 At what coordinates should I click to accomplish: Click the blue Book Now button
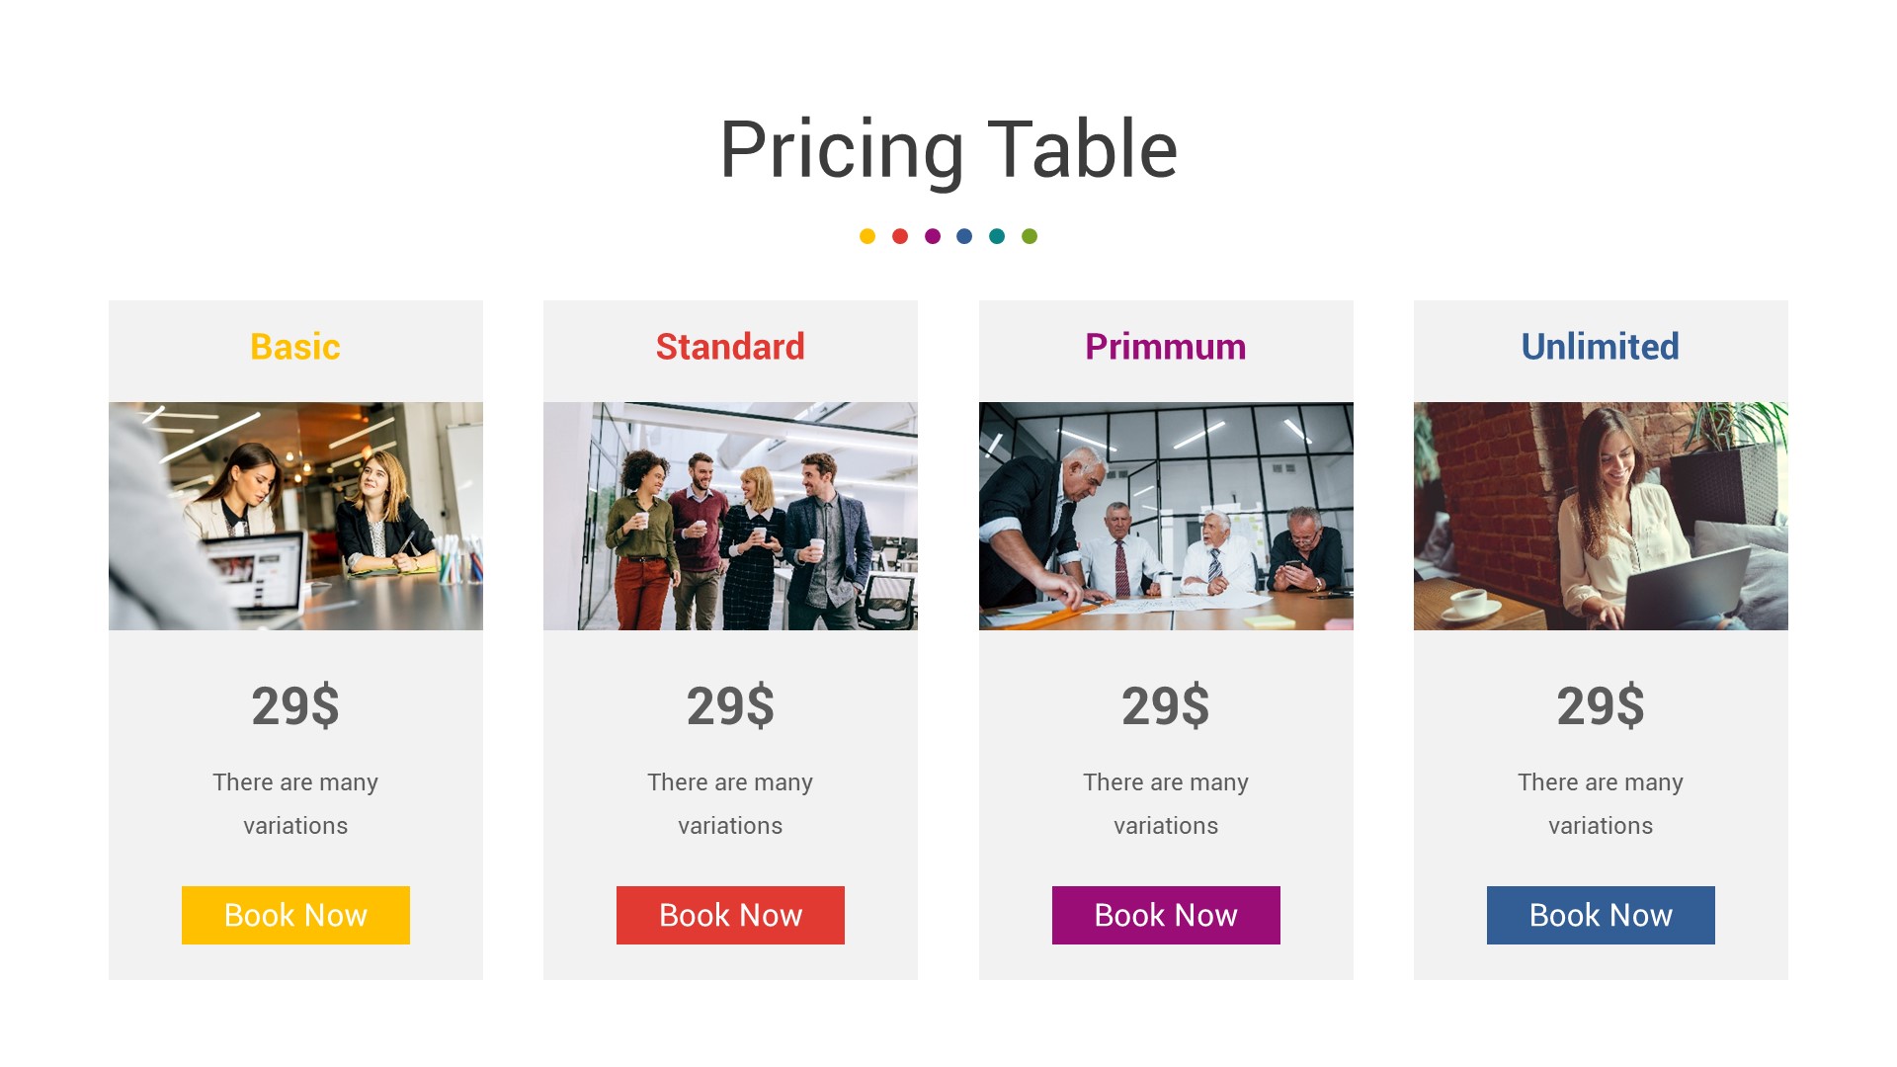click(1601, 915)
